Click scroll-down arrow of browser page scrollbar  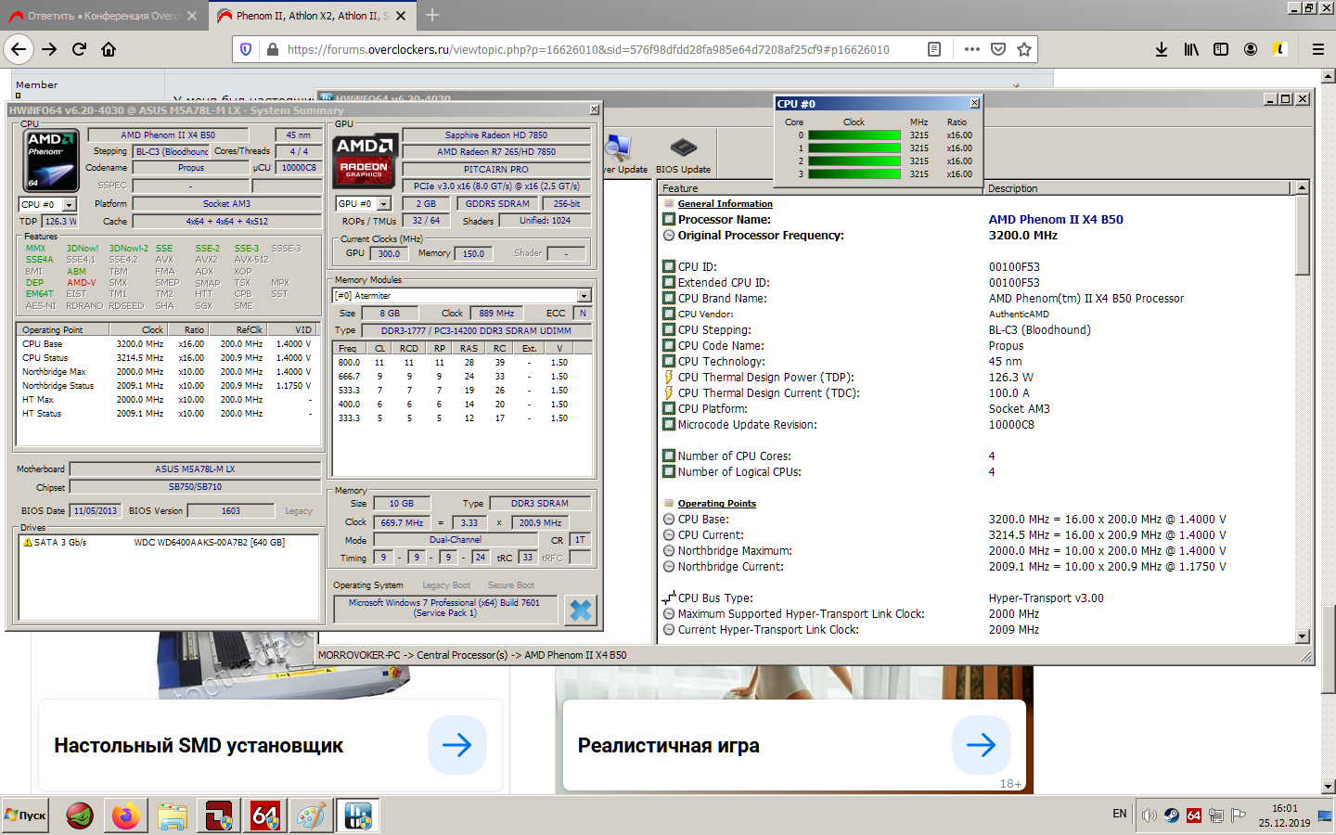[x=1329, y=787]
